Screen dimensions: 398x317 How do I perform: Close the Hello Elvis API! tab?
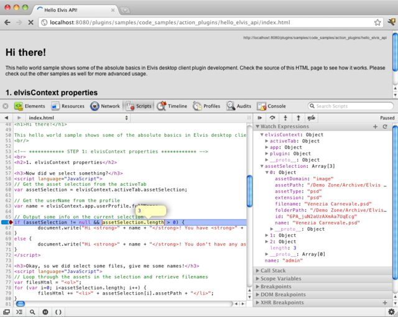[x=113, y=10]
